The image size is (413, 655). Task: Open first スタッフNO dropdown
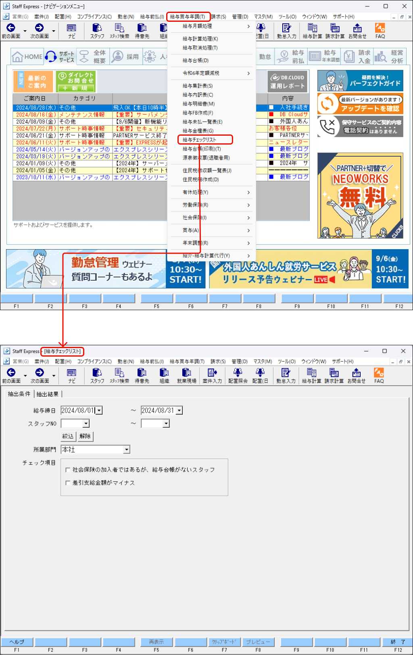coord(86,424)
